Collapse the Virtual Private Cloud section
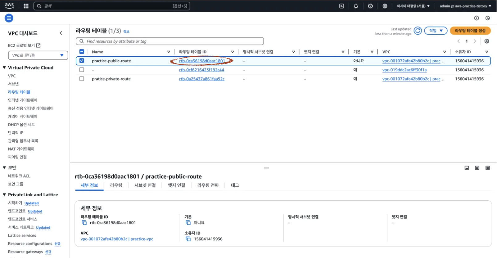Screen dimensions: 497x258 4,68
